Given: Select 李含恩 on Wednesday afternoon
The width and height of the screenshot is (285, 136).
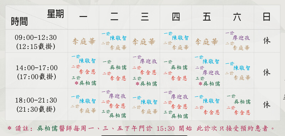Looking at the screenshot, I should 148,72.
